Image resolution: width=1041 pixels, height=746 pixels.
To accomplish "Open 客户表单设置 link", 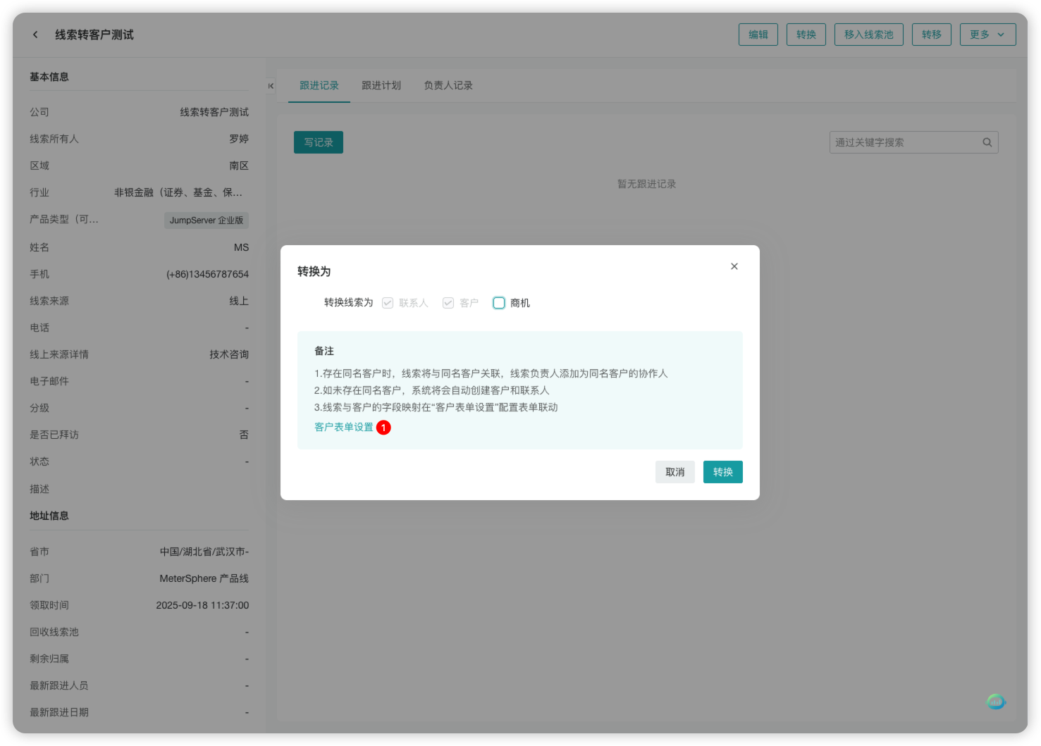I will click(x=343, y=427).
